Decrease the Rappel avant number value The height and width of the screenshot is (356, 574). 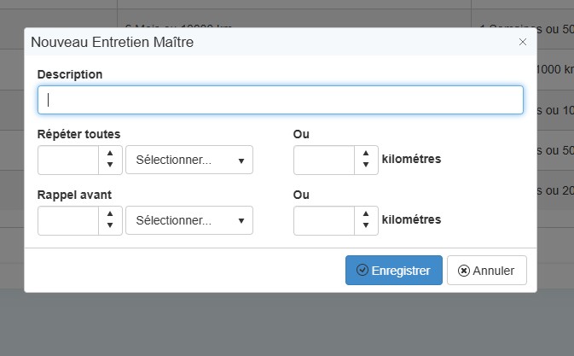point(111,226)
